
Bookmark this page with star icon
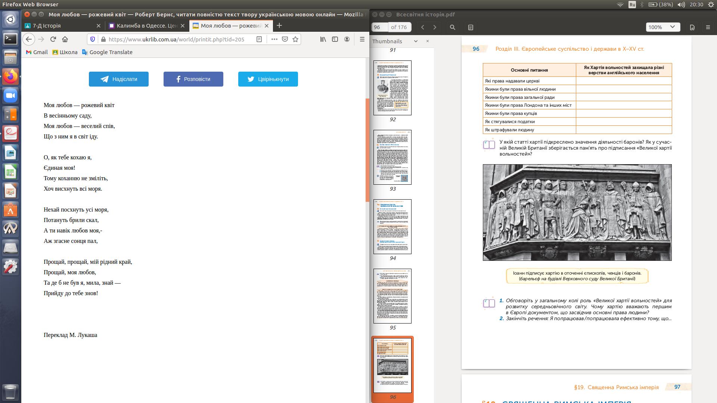point(295,39)
